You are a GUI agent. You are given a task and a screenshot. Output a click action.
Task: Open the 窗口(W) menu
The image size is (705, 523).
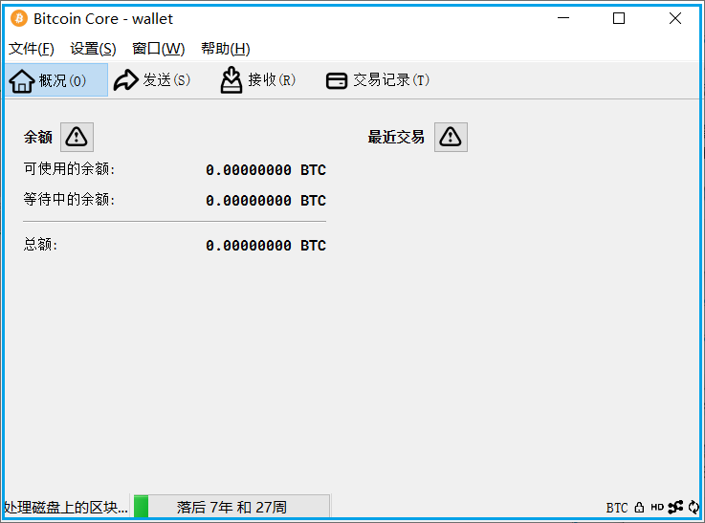[x=158, y=48]
